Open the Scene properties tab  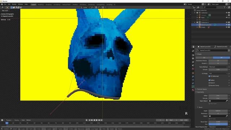coord(193,65)
